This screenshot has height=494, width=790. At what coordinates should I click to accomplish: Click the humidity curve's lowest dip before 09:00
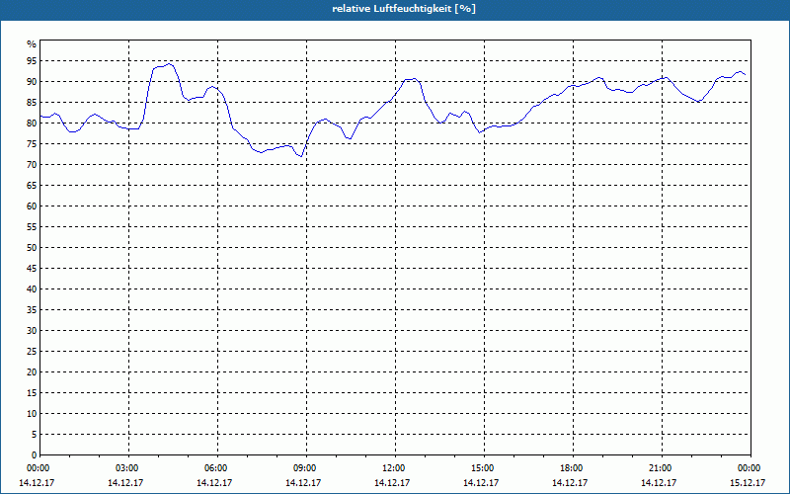point(301,156)
